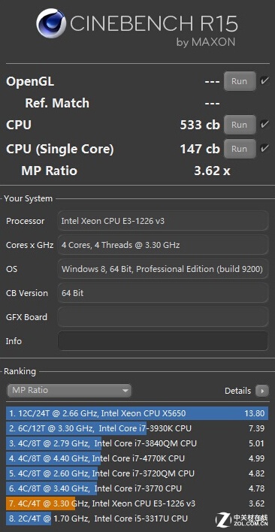275x532 pixels.
Task: Toggle the OpenGL test checkbox
Action: coord(264,81)
